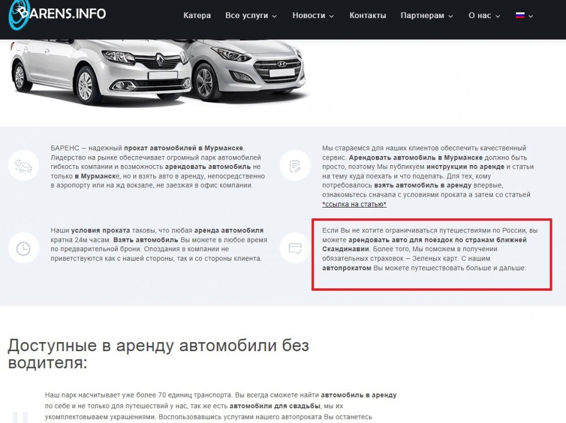
Task: Open the Катера menu item
Action: 197,15
